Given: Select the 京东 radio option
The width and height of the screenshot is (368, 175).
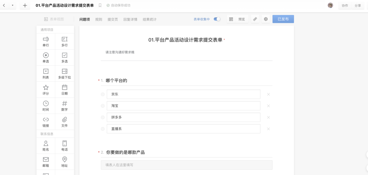Looking at the screenshot, I should click(103, 94).
